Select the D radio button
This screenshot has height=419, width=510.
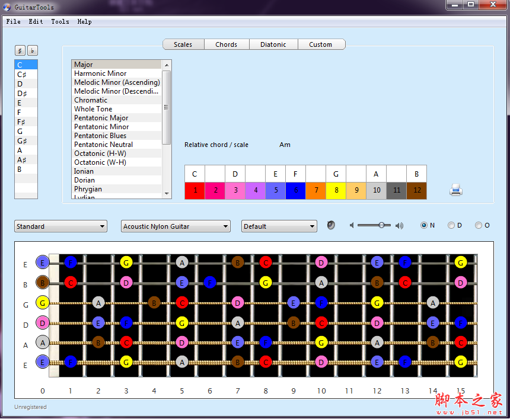click(x=451, y=225)
